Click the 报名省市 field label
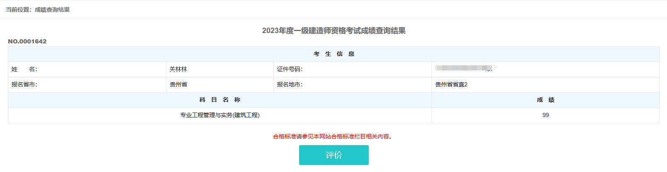 [24, 85]
